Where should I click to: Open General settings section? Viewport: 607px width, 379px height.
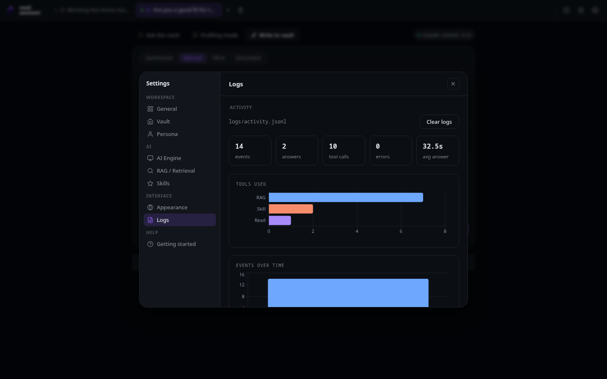180,109
